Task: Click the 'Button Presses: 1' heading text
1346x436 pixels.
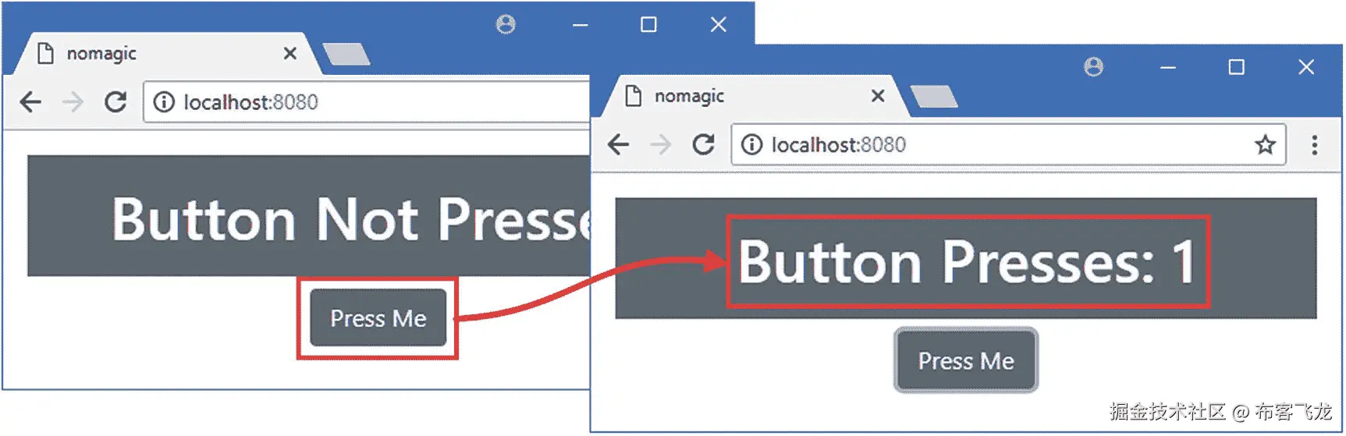Action: click(968, 261)
